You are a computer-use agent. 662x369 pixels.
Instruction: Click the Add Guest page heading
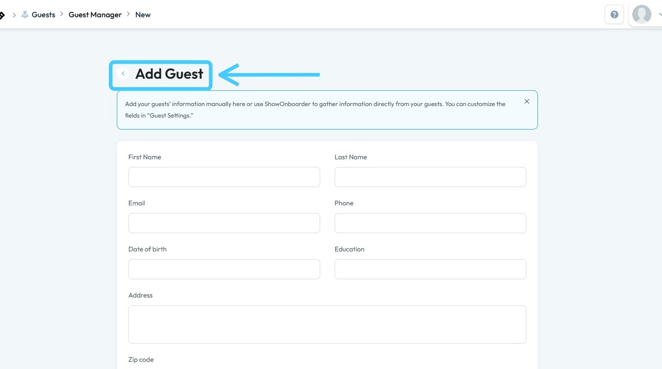(x=169, y=74)
